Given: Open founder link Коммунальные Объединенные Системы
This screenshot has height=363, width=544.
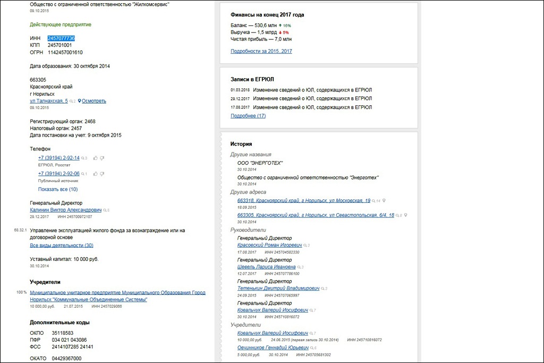Looking at the screenshot, I should [x=117, y=296].
